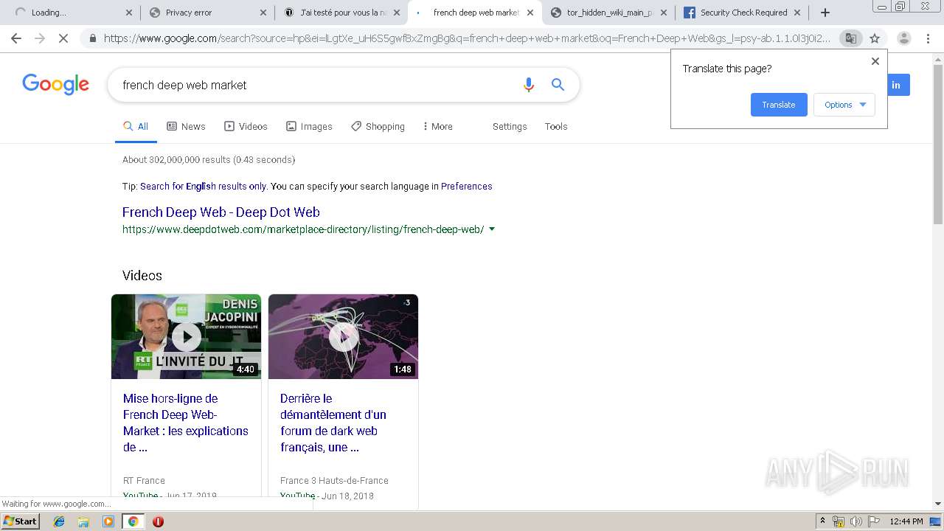Bookmark this page with the star icon
This screenshot has width=944, height=531.
click(x=875, y=38)
